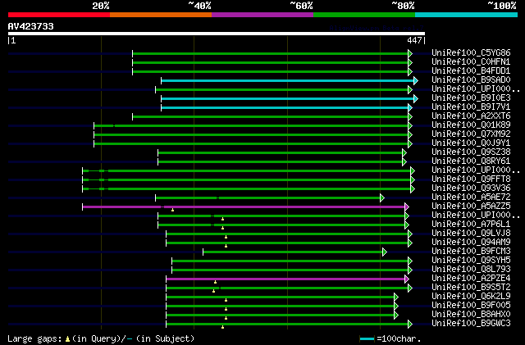Open the UniRef100_B9SAD0 hit label

click(x=471, y=79)
